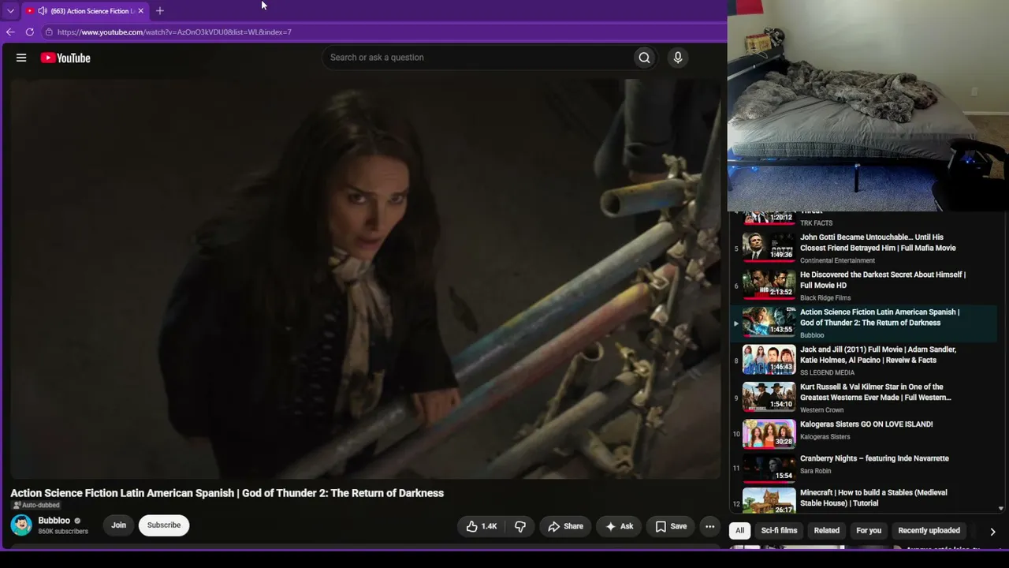Click the Auto-dubbed badge
This screenshot has width=1009, height=568.
(36, 506)
